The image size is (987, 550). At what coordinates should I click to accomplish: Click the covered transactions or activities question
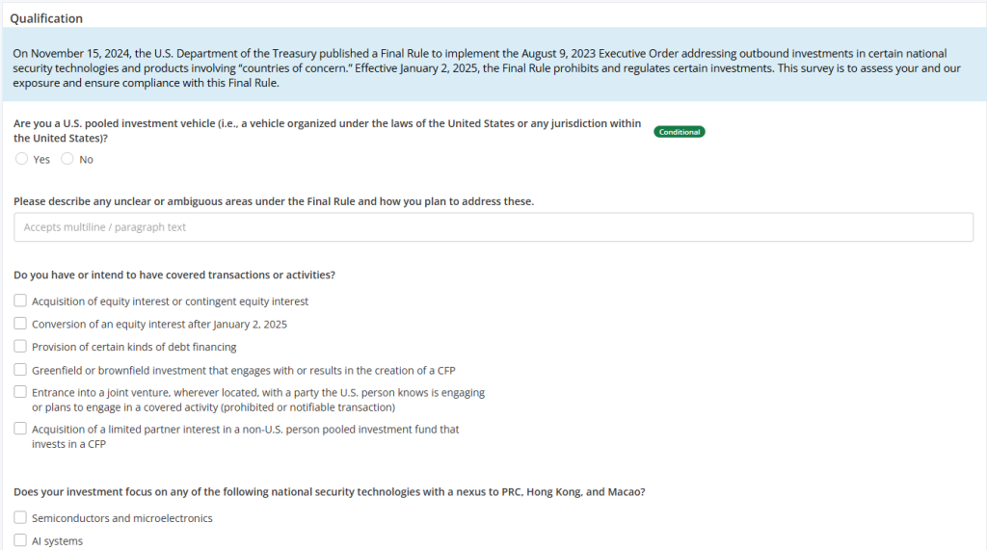174,275
